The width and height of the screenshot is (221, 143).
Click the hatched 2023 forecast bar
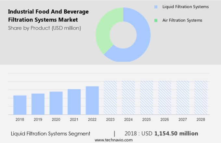point(110,98)
